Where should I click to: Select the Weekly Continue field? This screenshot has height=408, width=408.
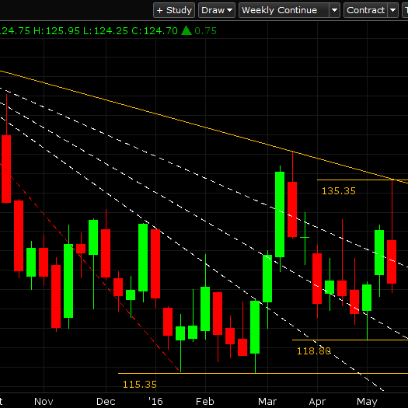click(x=284, y=10)
